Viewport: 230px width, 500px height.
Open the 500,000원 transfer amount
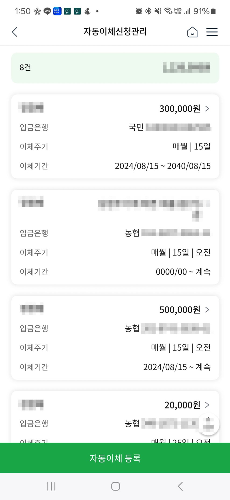180,310
